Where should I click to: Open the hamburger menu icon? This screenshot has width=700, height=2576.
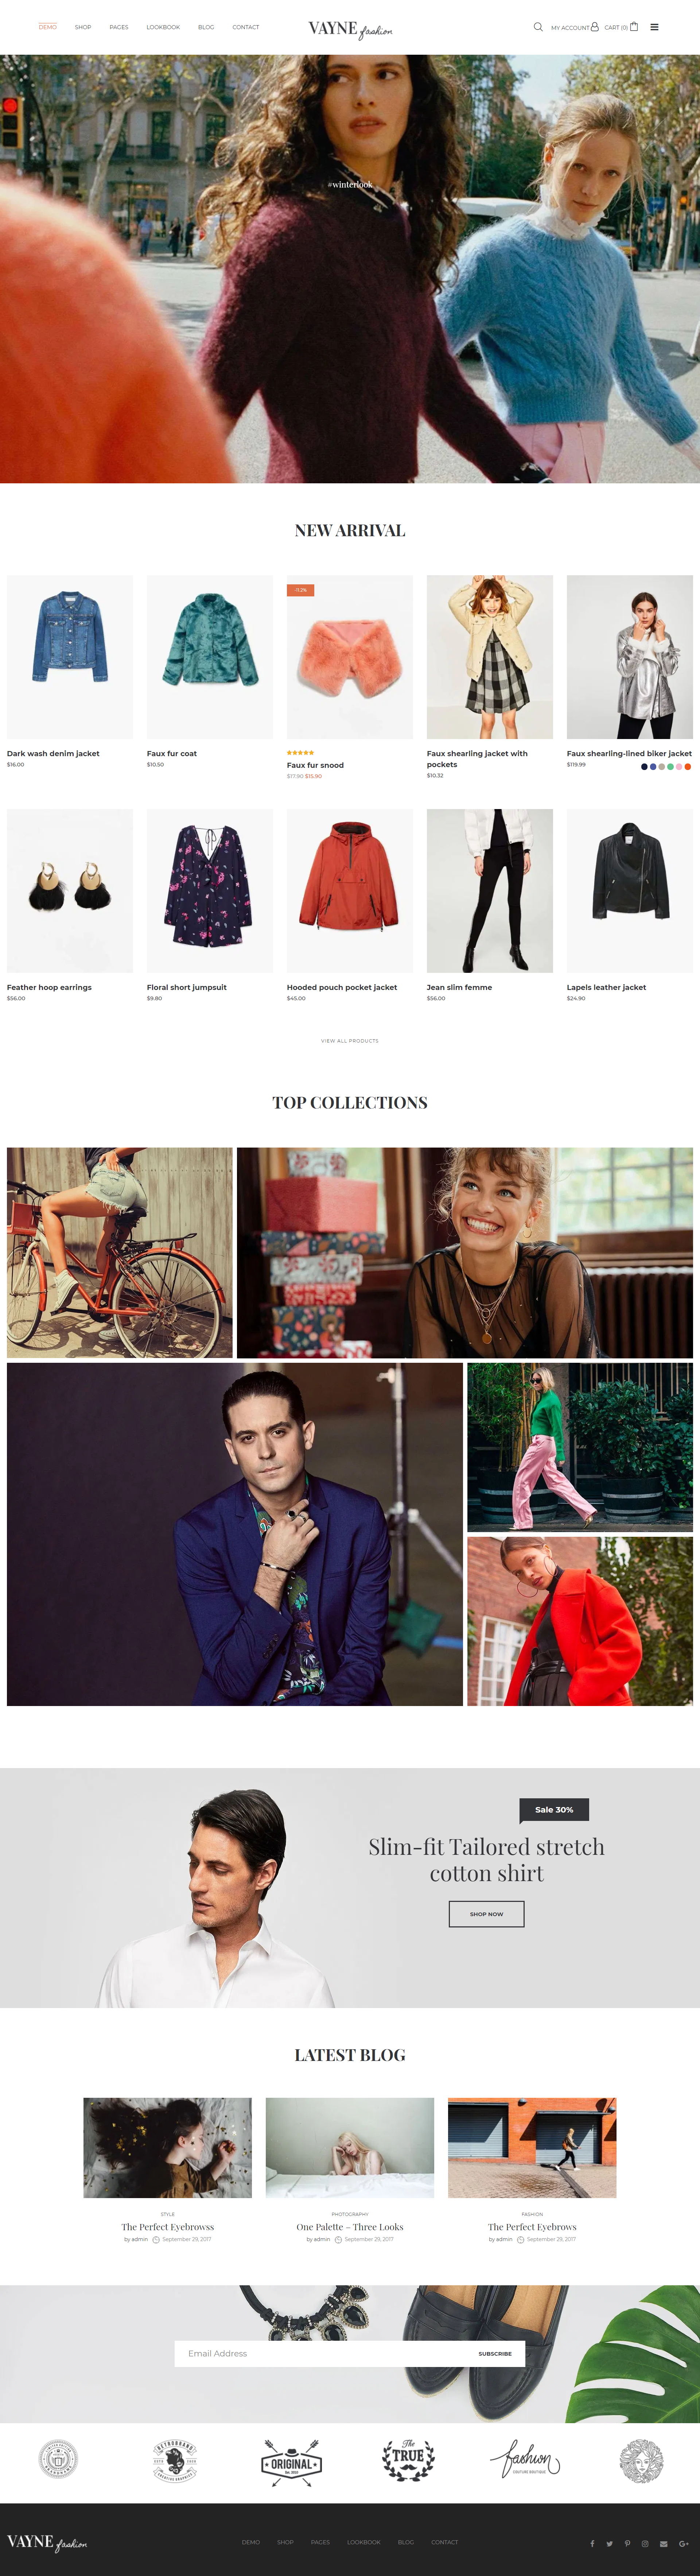[654, 27]
